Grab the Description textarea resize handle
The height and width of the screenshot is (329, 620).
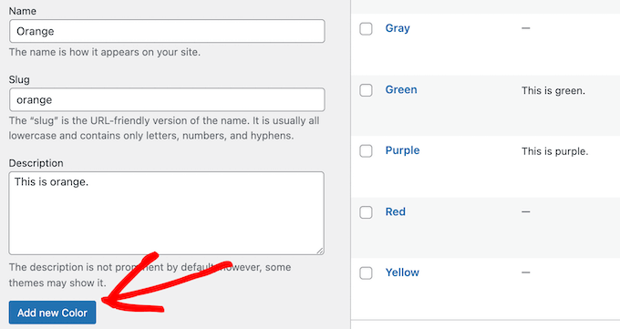coord(320,251)
